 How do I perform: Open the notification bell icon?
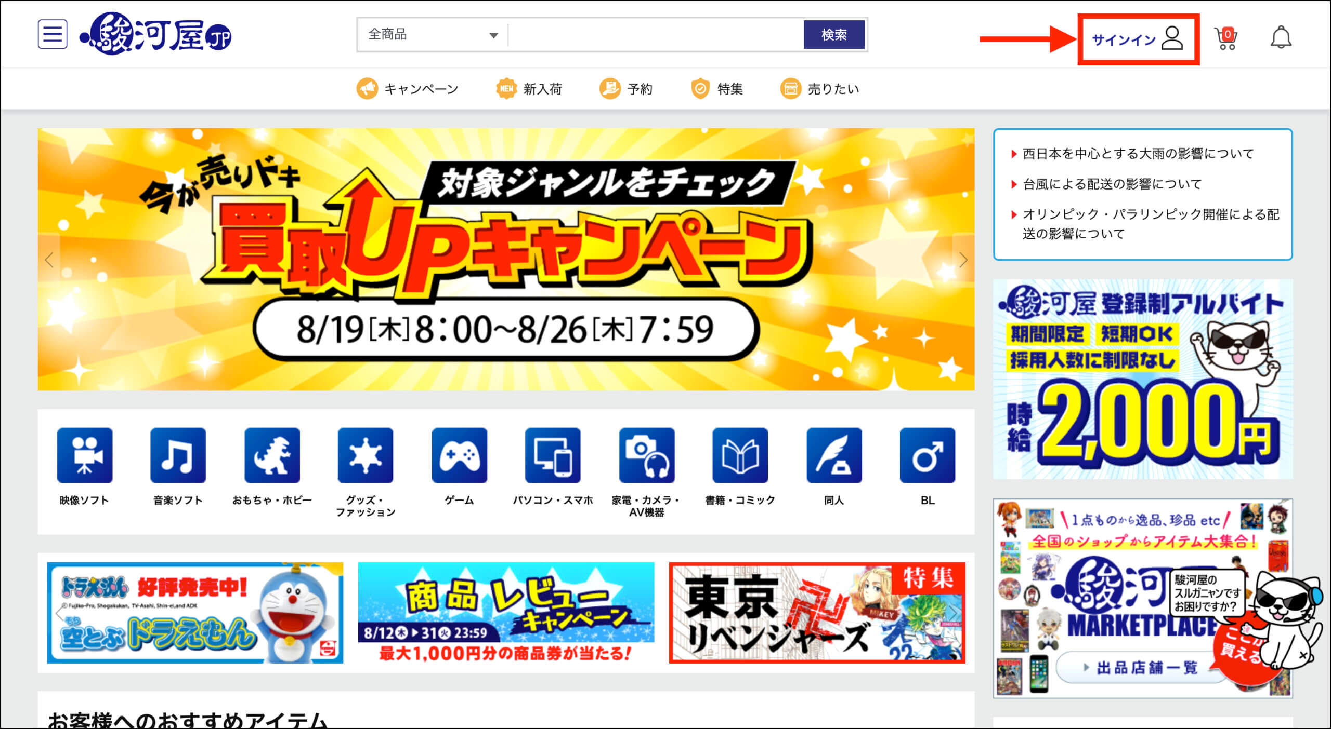tap(1281, 37)
